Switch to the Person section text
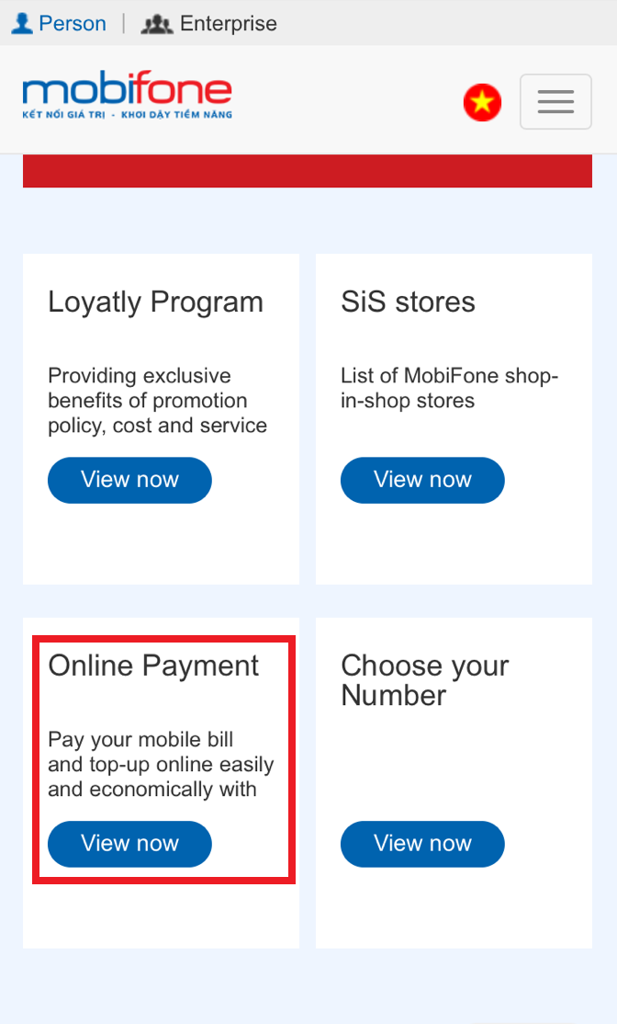Screen dimensions: 617x1024 pos(72,23)
